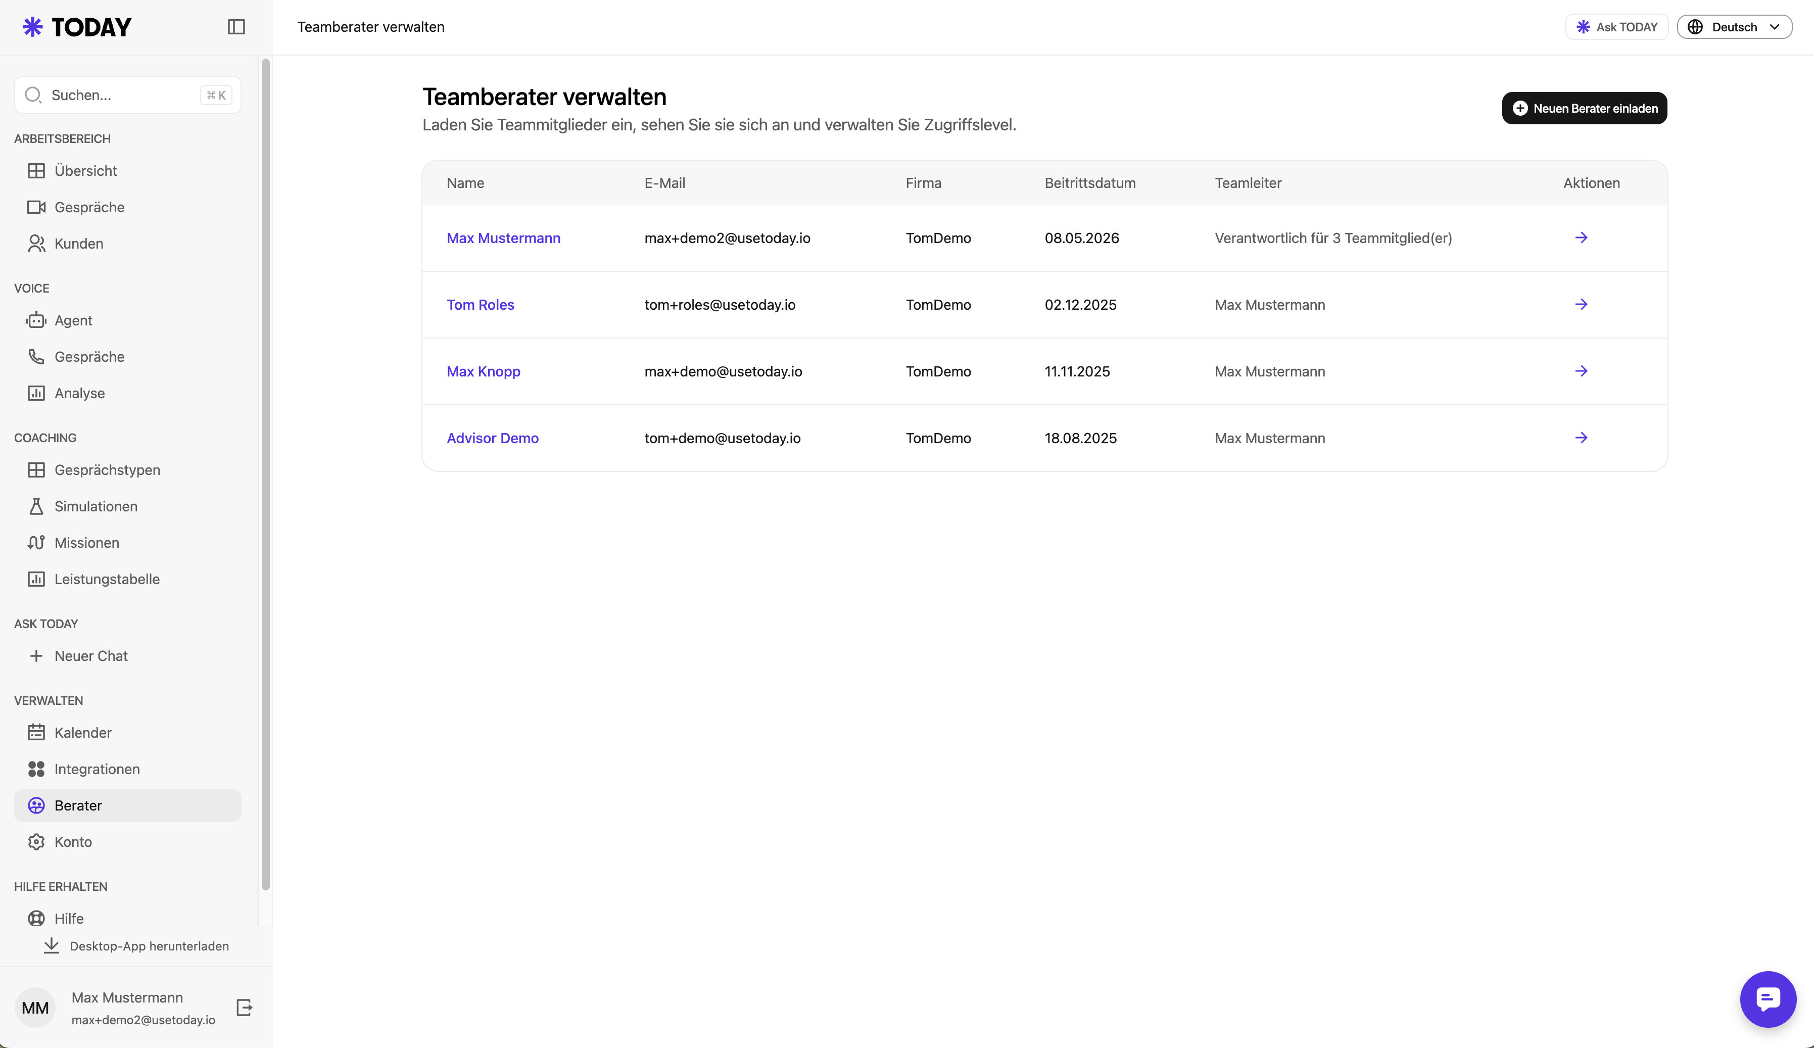
Task: Log out using the exit icon
Action: 244,1007
